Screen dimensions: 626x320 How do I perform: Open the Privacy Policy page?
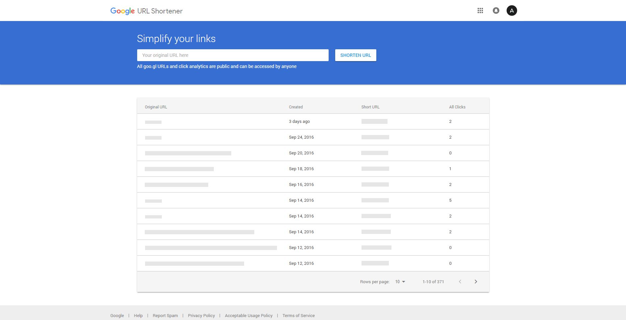[x=201, y=315]
